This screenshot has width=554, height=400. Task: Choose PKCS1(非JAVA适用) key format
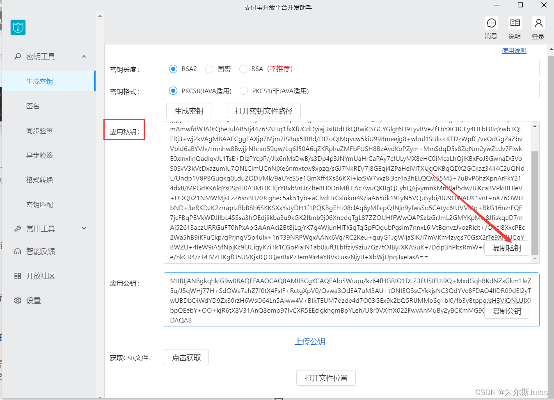point(244,91)
